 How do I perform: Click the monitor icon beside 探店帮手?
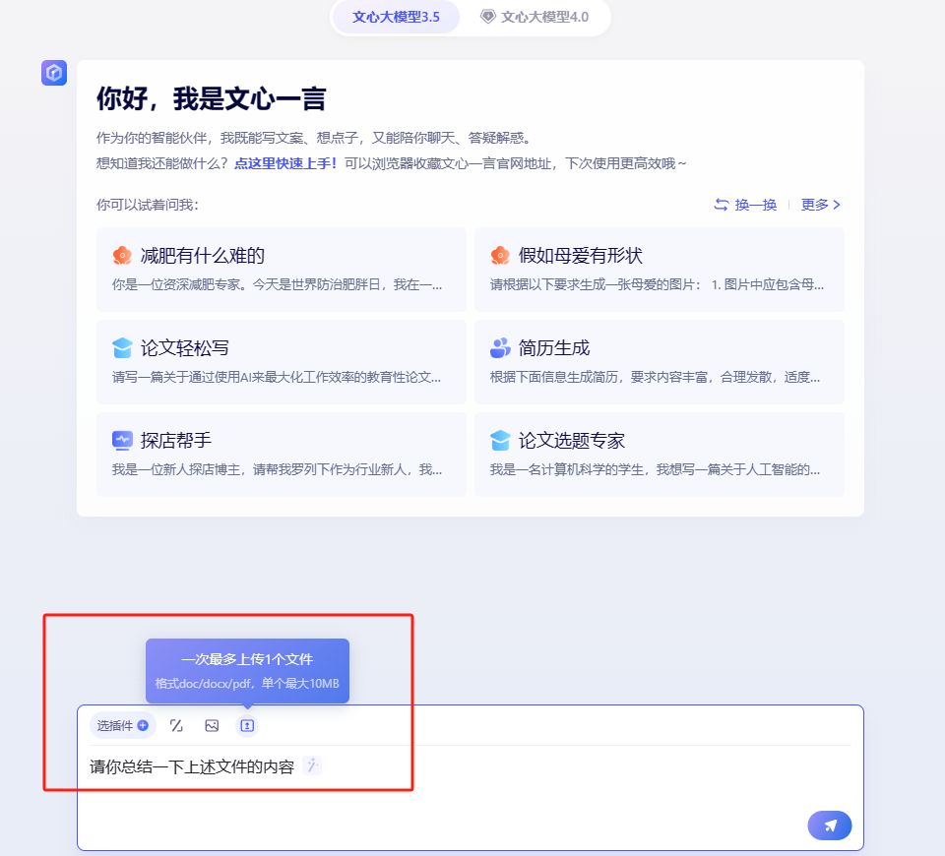(122, 441)
